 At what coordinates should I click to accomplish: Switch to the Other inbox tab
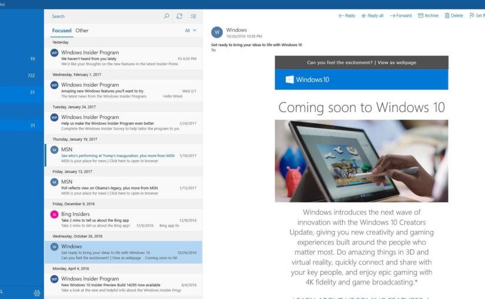point(82,30)
